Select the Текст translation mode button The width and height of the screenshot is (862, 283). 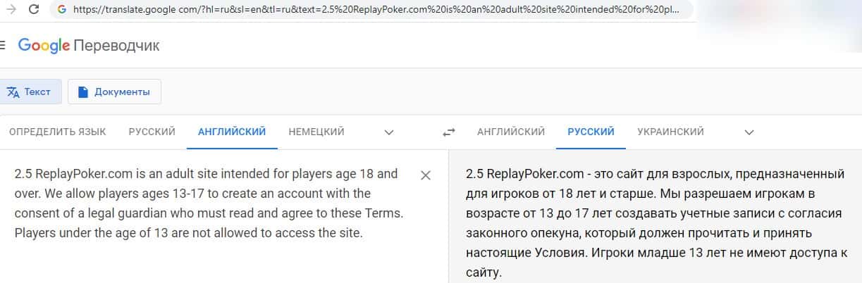pyautogui.click(x=30, y=92)
